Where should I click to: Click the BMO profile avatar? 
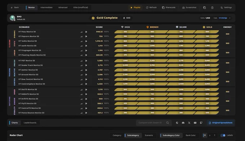point(12,18)
